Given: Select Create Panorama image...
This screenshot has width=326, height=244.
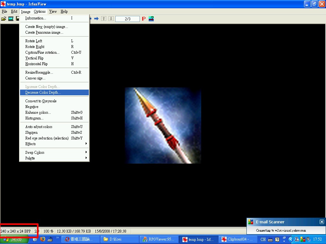Looking at the screenshot, I should pyautogui.click(x=54, y=32).
